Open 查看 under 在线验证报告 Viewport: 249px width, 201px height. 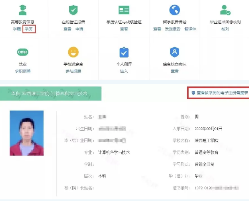coord(67,29)
